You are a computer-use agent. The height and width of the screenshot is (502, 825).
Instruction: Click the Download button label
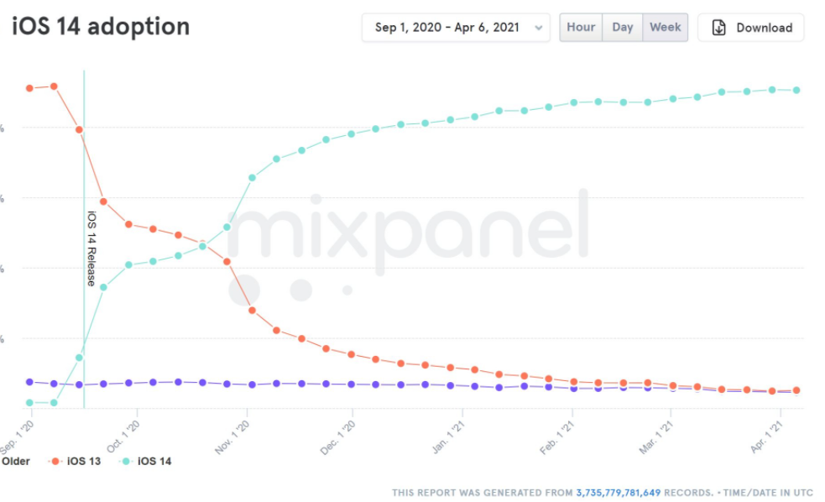tap(764, 28)
